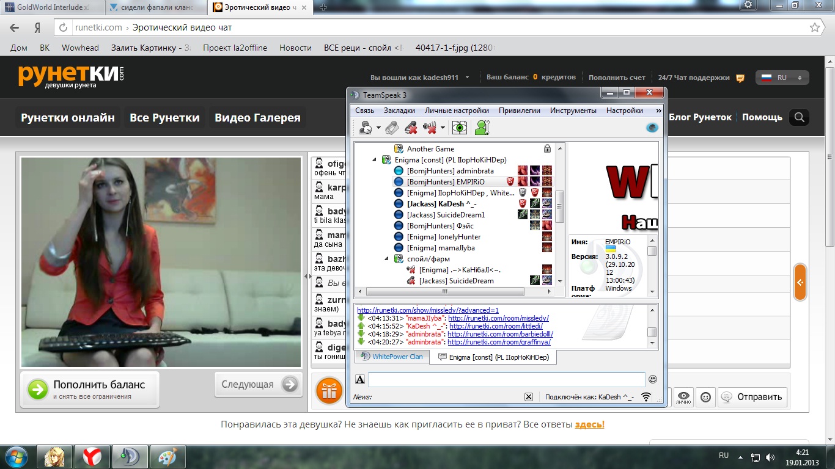Open the Связь menu in TeamSpeak
Viewport: 835px width, 469px height.
[x=364, y=111]
